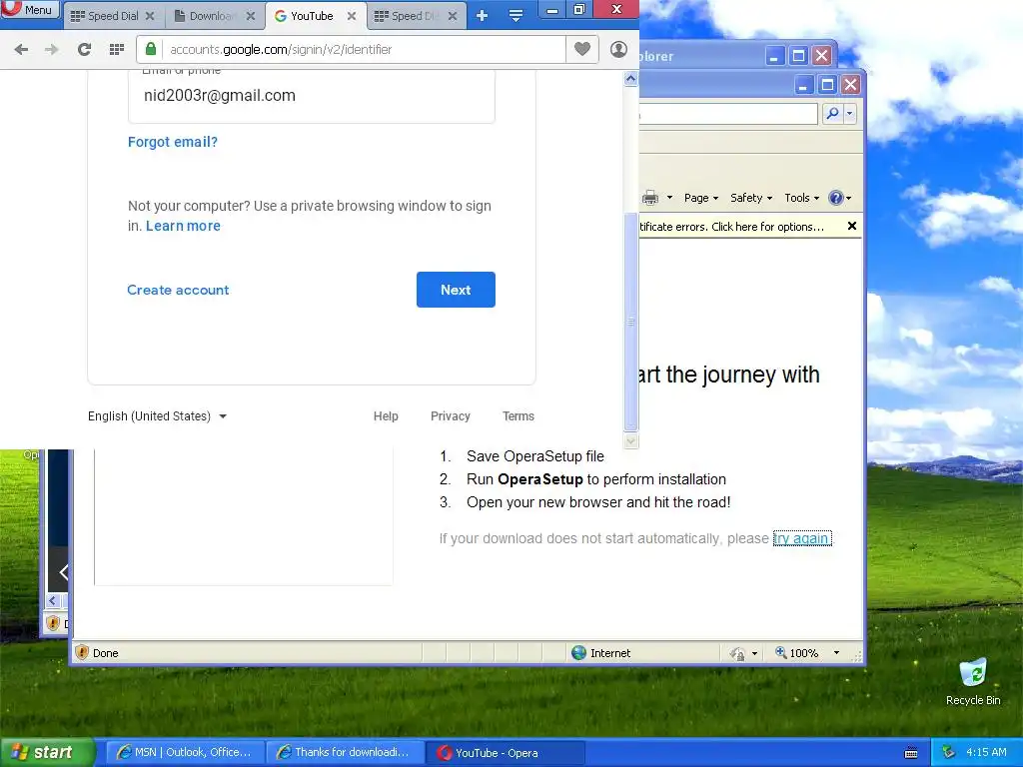Reload the page in Opera
Viewport: 1023px width, 767px height.
pyautogui.click(x=84, y=50)
